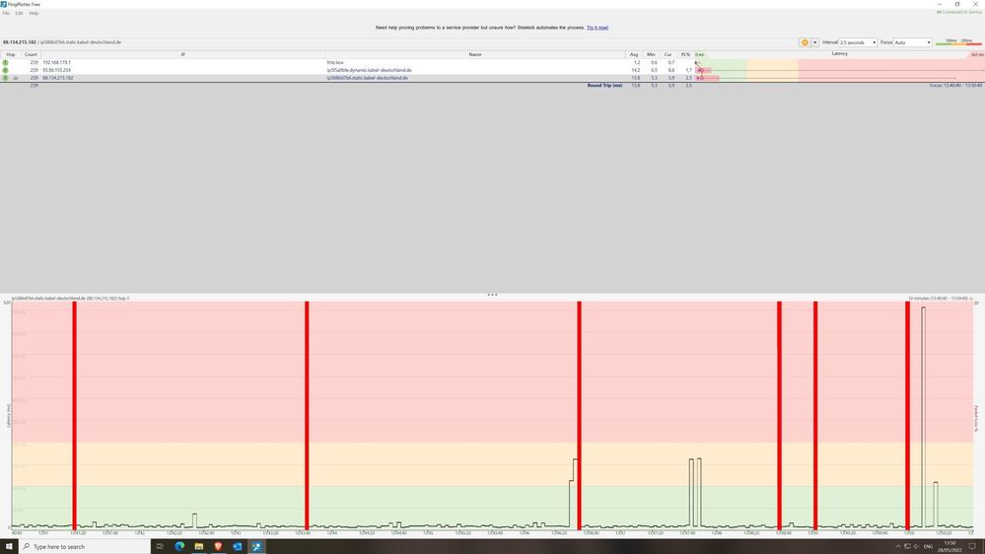Viewport: 985px width, 554px height.
Task: Click the first red packet-loss bar near 13:41:20
Action: click(74, 415)
